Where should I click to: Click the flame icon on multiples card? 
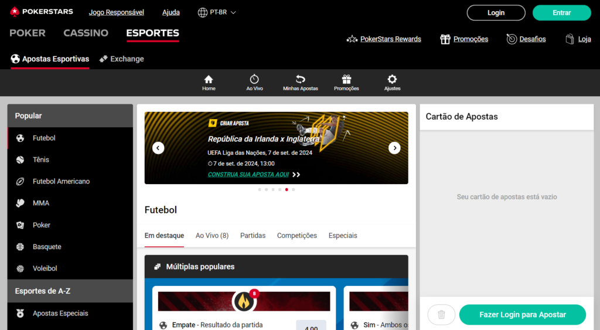[244, 301]
